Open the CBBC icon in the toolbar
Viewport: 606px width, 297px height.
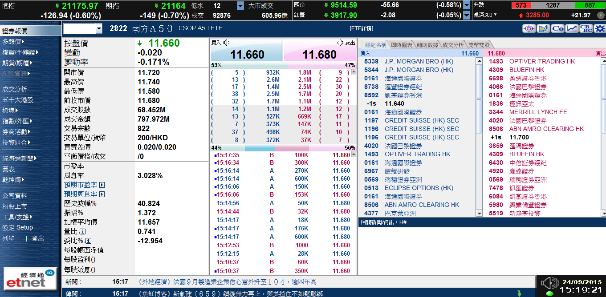click(586, 28)
